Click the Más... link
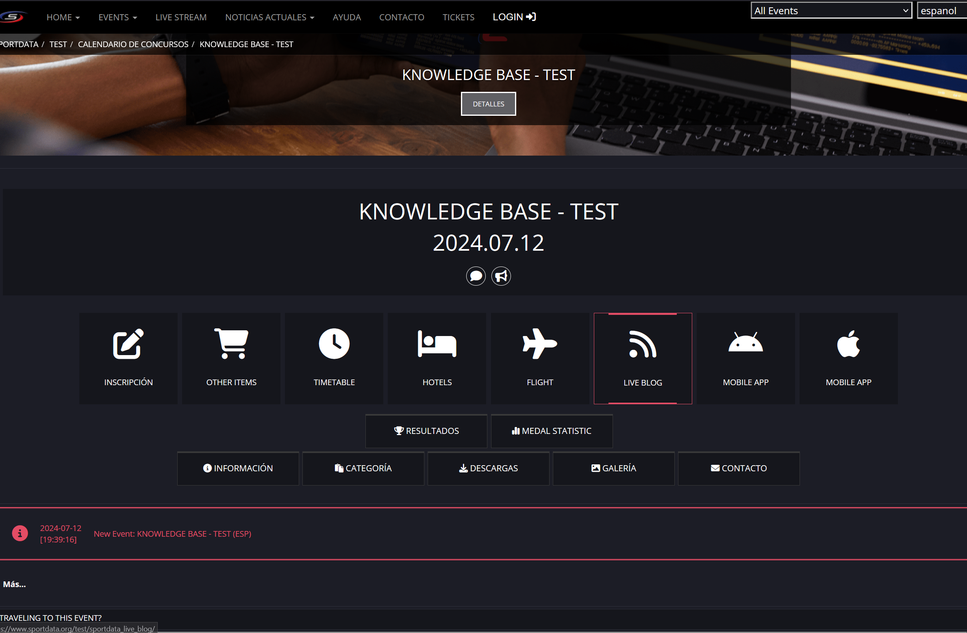This screenshot has height=633, width=967. click(x=14, y=584)
